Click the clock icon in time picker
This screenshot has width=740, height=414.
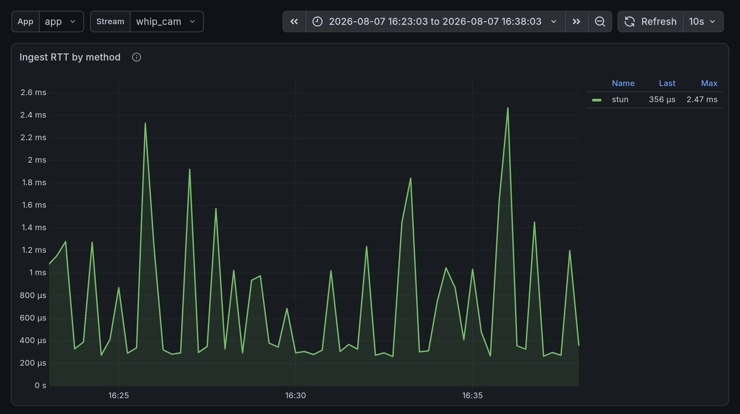pyautogui.click(x=318, y=22)
